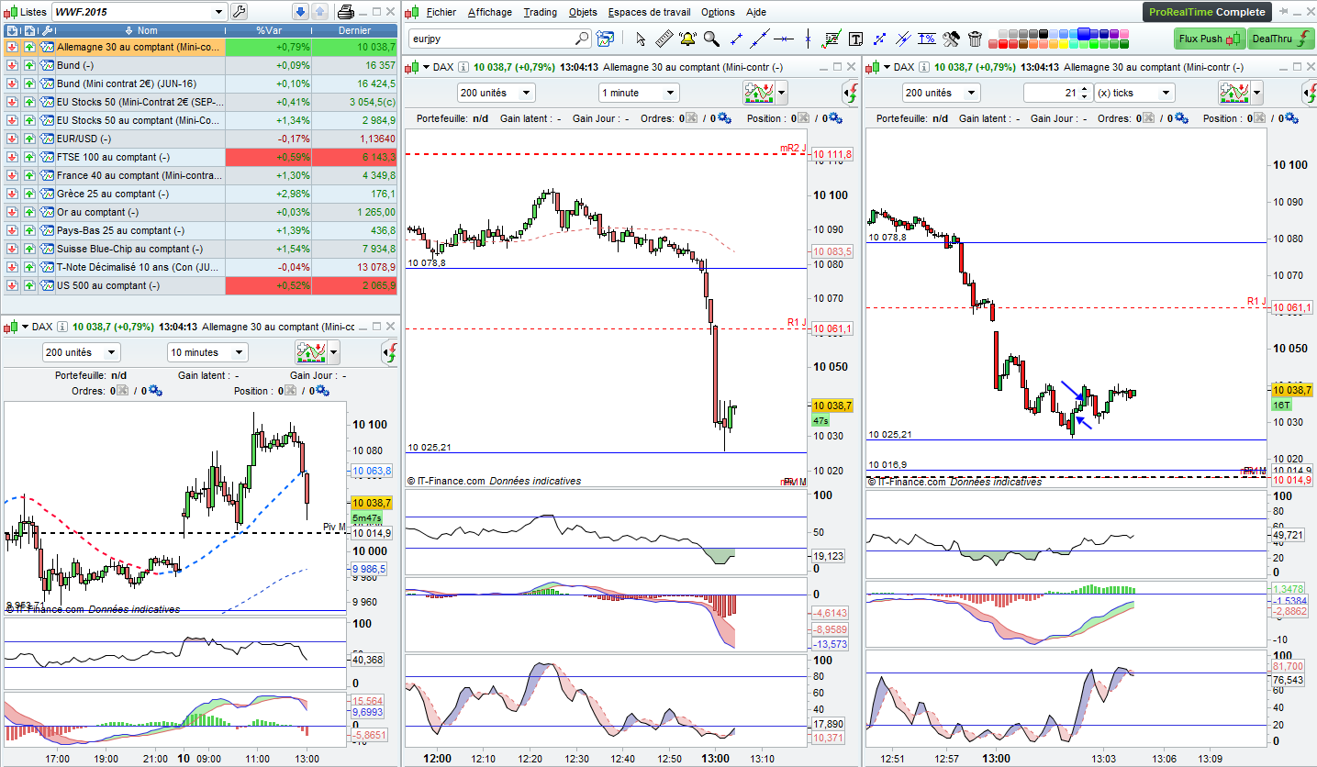Select the text annotation tool
This screenshot has height=767, width=1317.
(855, 39)
